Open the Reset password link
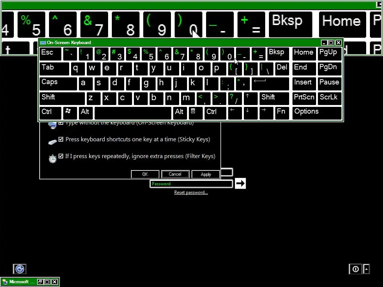383x287 pixels. coord(191,192)
